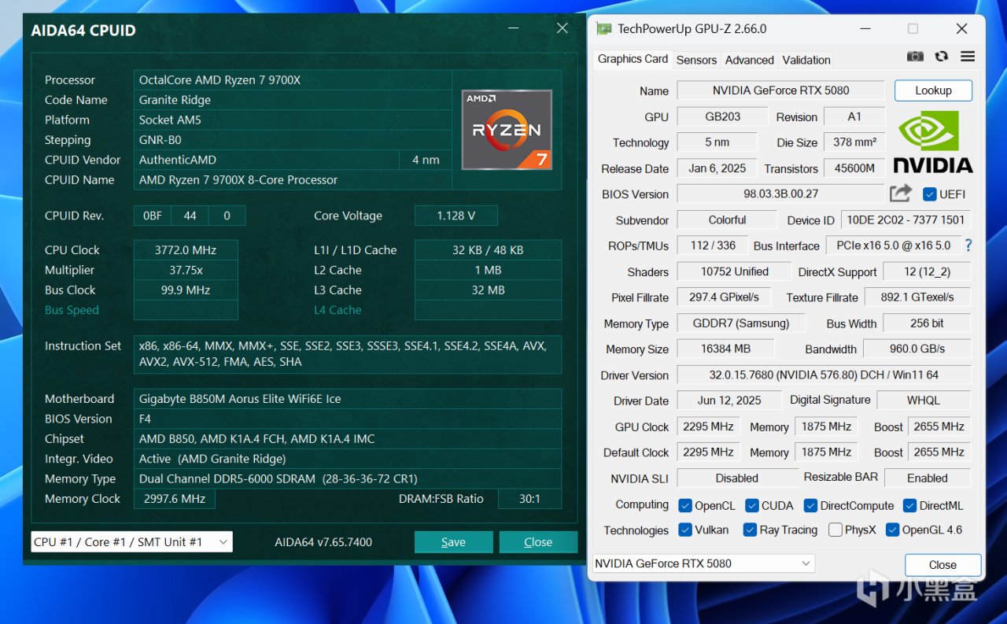The width and height of the screenshot is (1007, 624).
Task: Switch to the Graphics Card tab
Action: click(x=633, y=59)
